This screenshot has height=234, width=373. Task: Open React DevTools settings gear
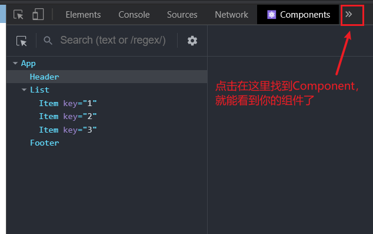tap(192, 41)
